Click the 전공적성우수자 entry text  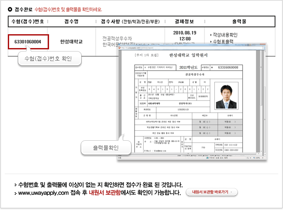117,39
